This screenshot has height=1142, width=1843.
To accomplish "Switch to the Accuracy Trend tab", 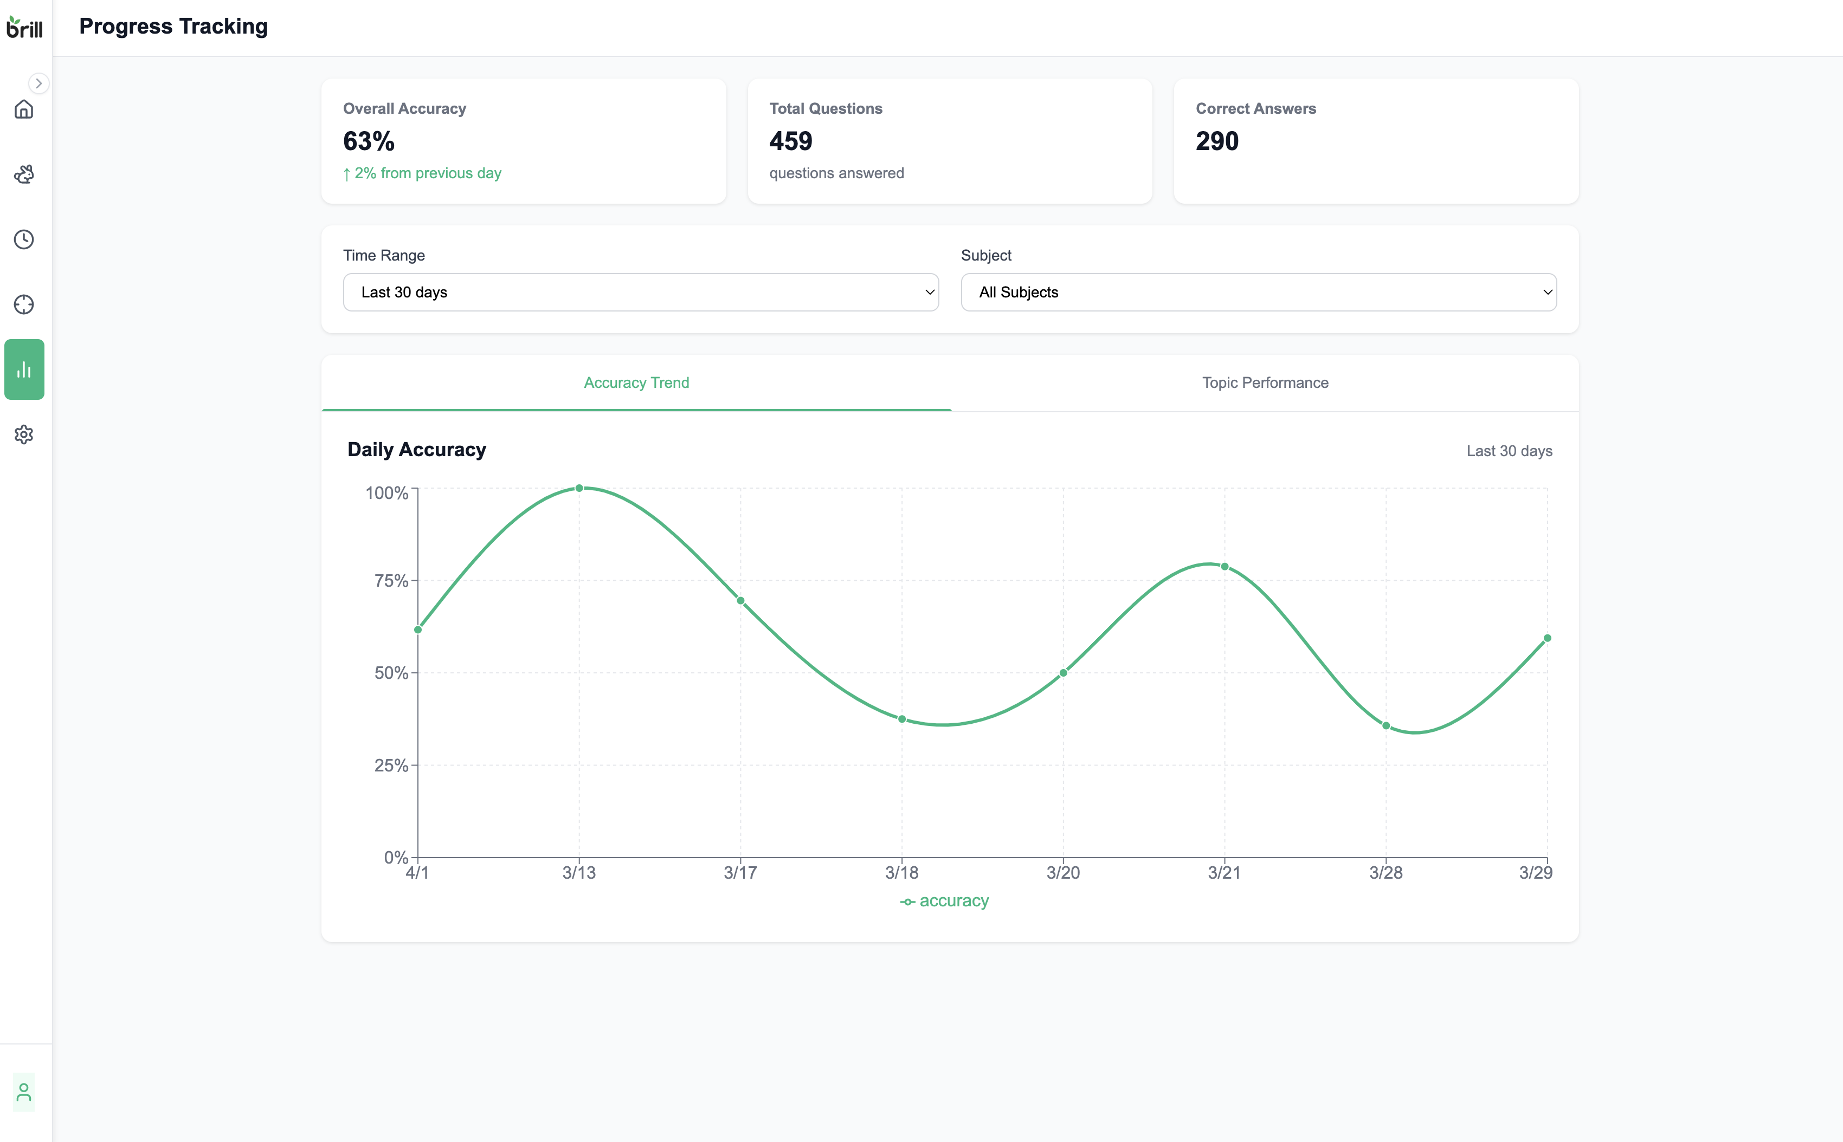I will (x=636, y=383).
